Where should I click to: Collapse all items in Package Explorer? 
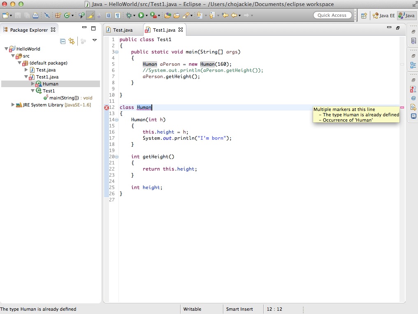(63, 41)
